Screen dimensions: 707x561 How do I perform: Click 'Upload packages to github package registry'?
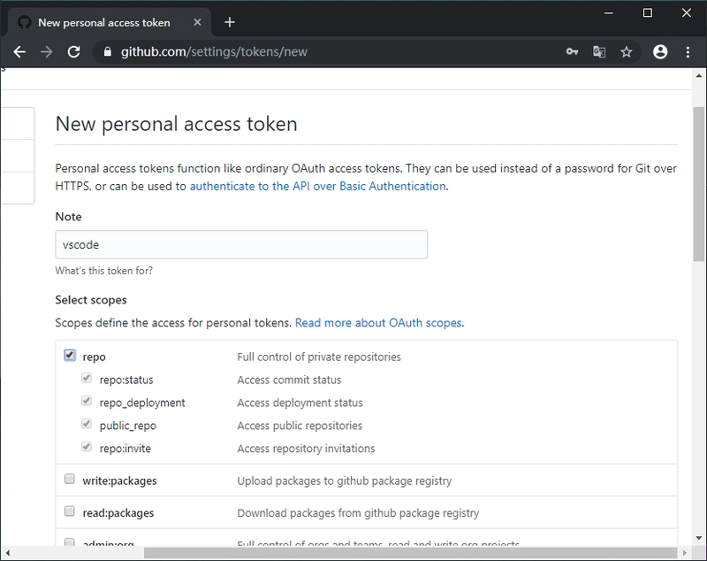tap(345, 481)
